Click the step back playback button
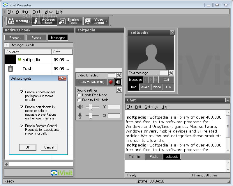Image resolution: width=233 pixels, height=186 pixels. coord(146,80)
